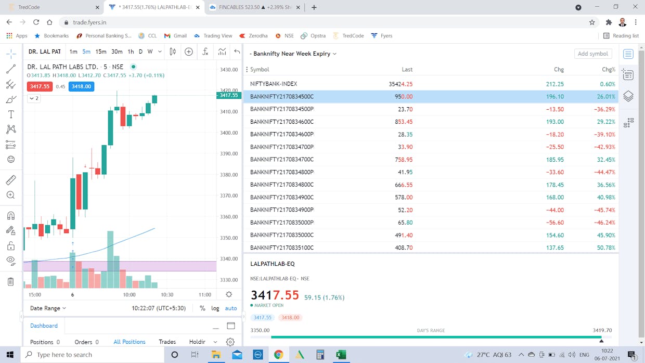Select the ruler measure tool
The image size is (645, 363).
point(11,180)
